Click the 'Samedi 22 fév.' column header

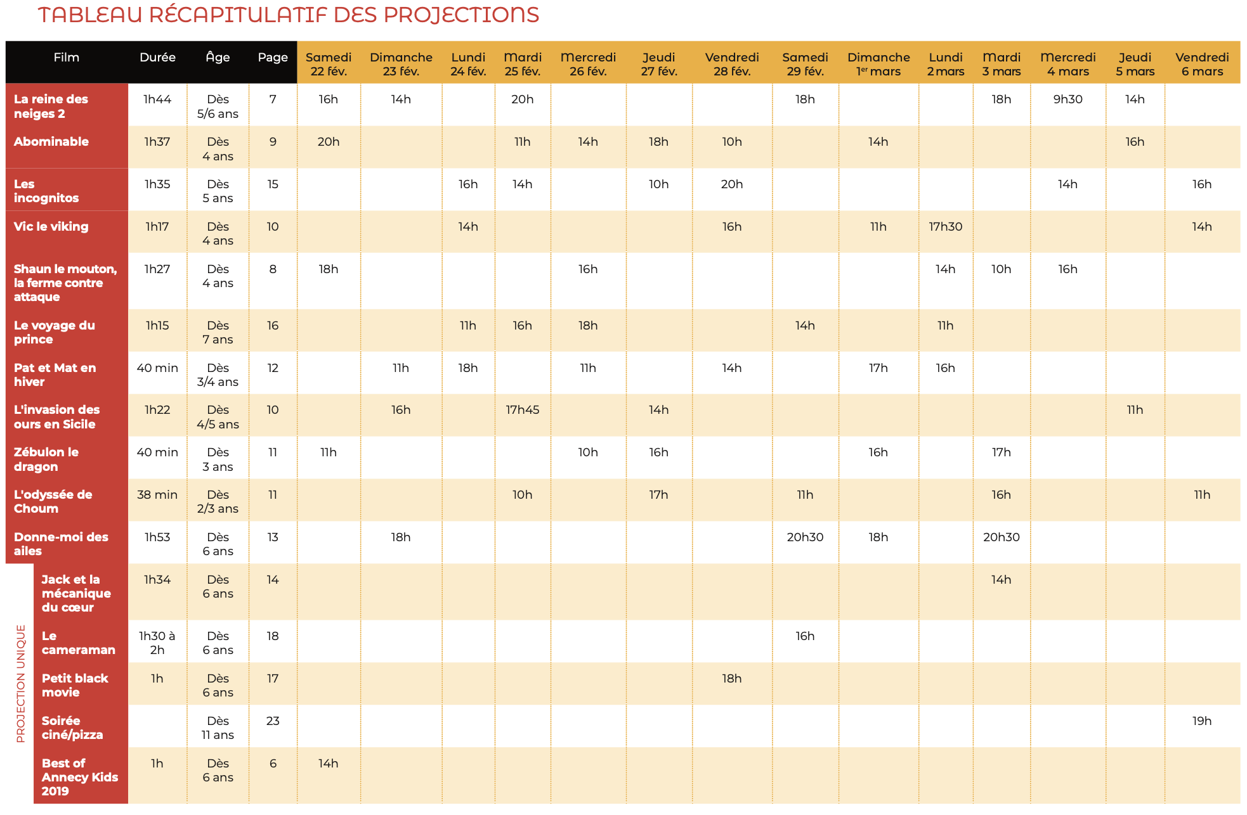pyautogui.click(x=329, y=64)
